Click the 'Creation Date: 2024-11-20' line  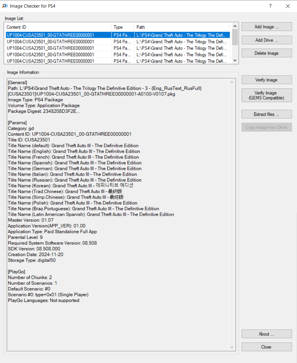36,255
